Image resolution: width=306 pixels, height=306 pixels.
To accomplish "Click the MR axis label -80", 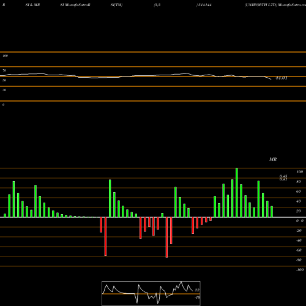I will [299, 260].
